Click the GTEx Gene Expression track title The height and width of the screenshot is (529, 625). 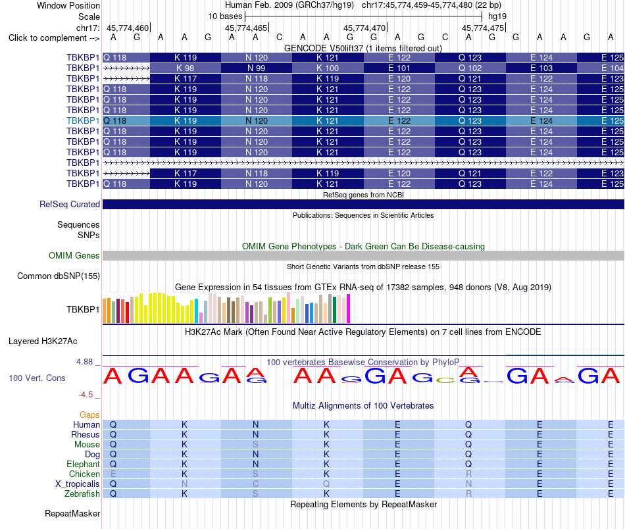(x=363, y=287)
